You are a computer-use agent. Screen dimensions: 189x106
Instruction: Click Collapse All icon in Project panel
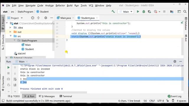38,18
